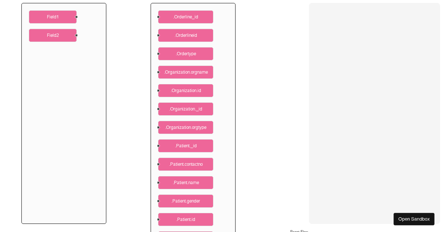This screenshot has width=443, height=232.
Task: Click the input handle of .Organization.orgtype
Action: [158, 127]
